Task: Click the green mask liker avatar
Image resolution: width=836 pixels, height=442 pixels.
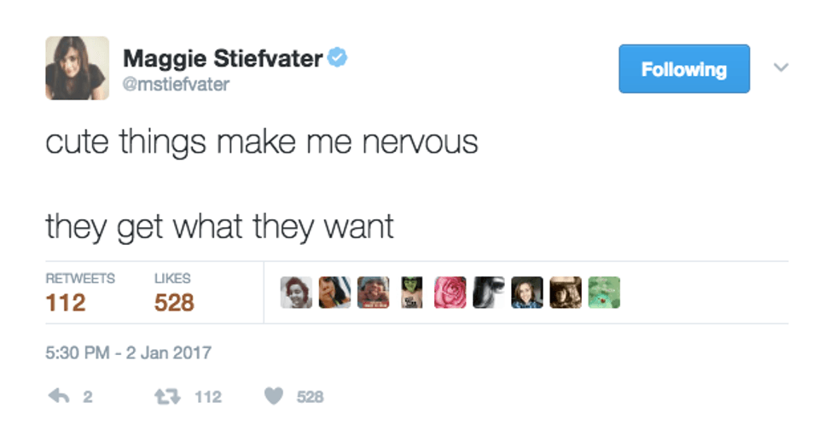Action: coord(411,293)
